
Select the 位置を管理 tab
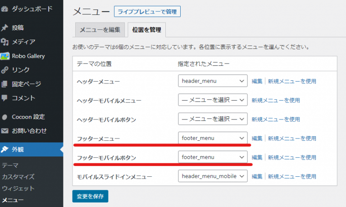[147, 30]
